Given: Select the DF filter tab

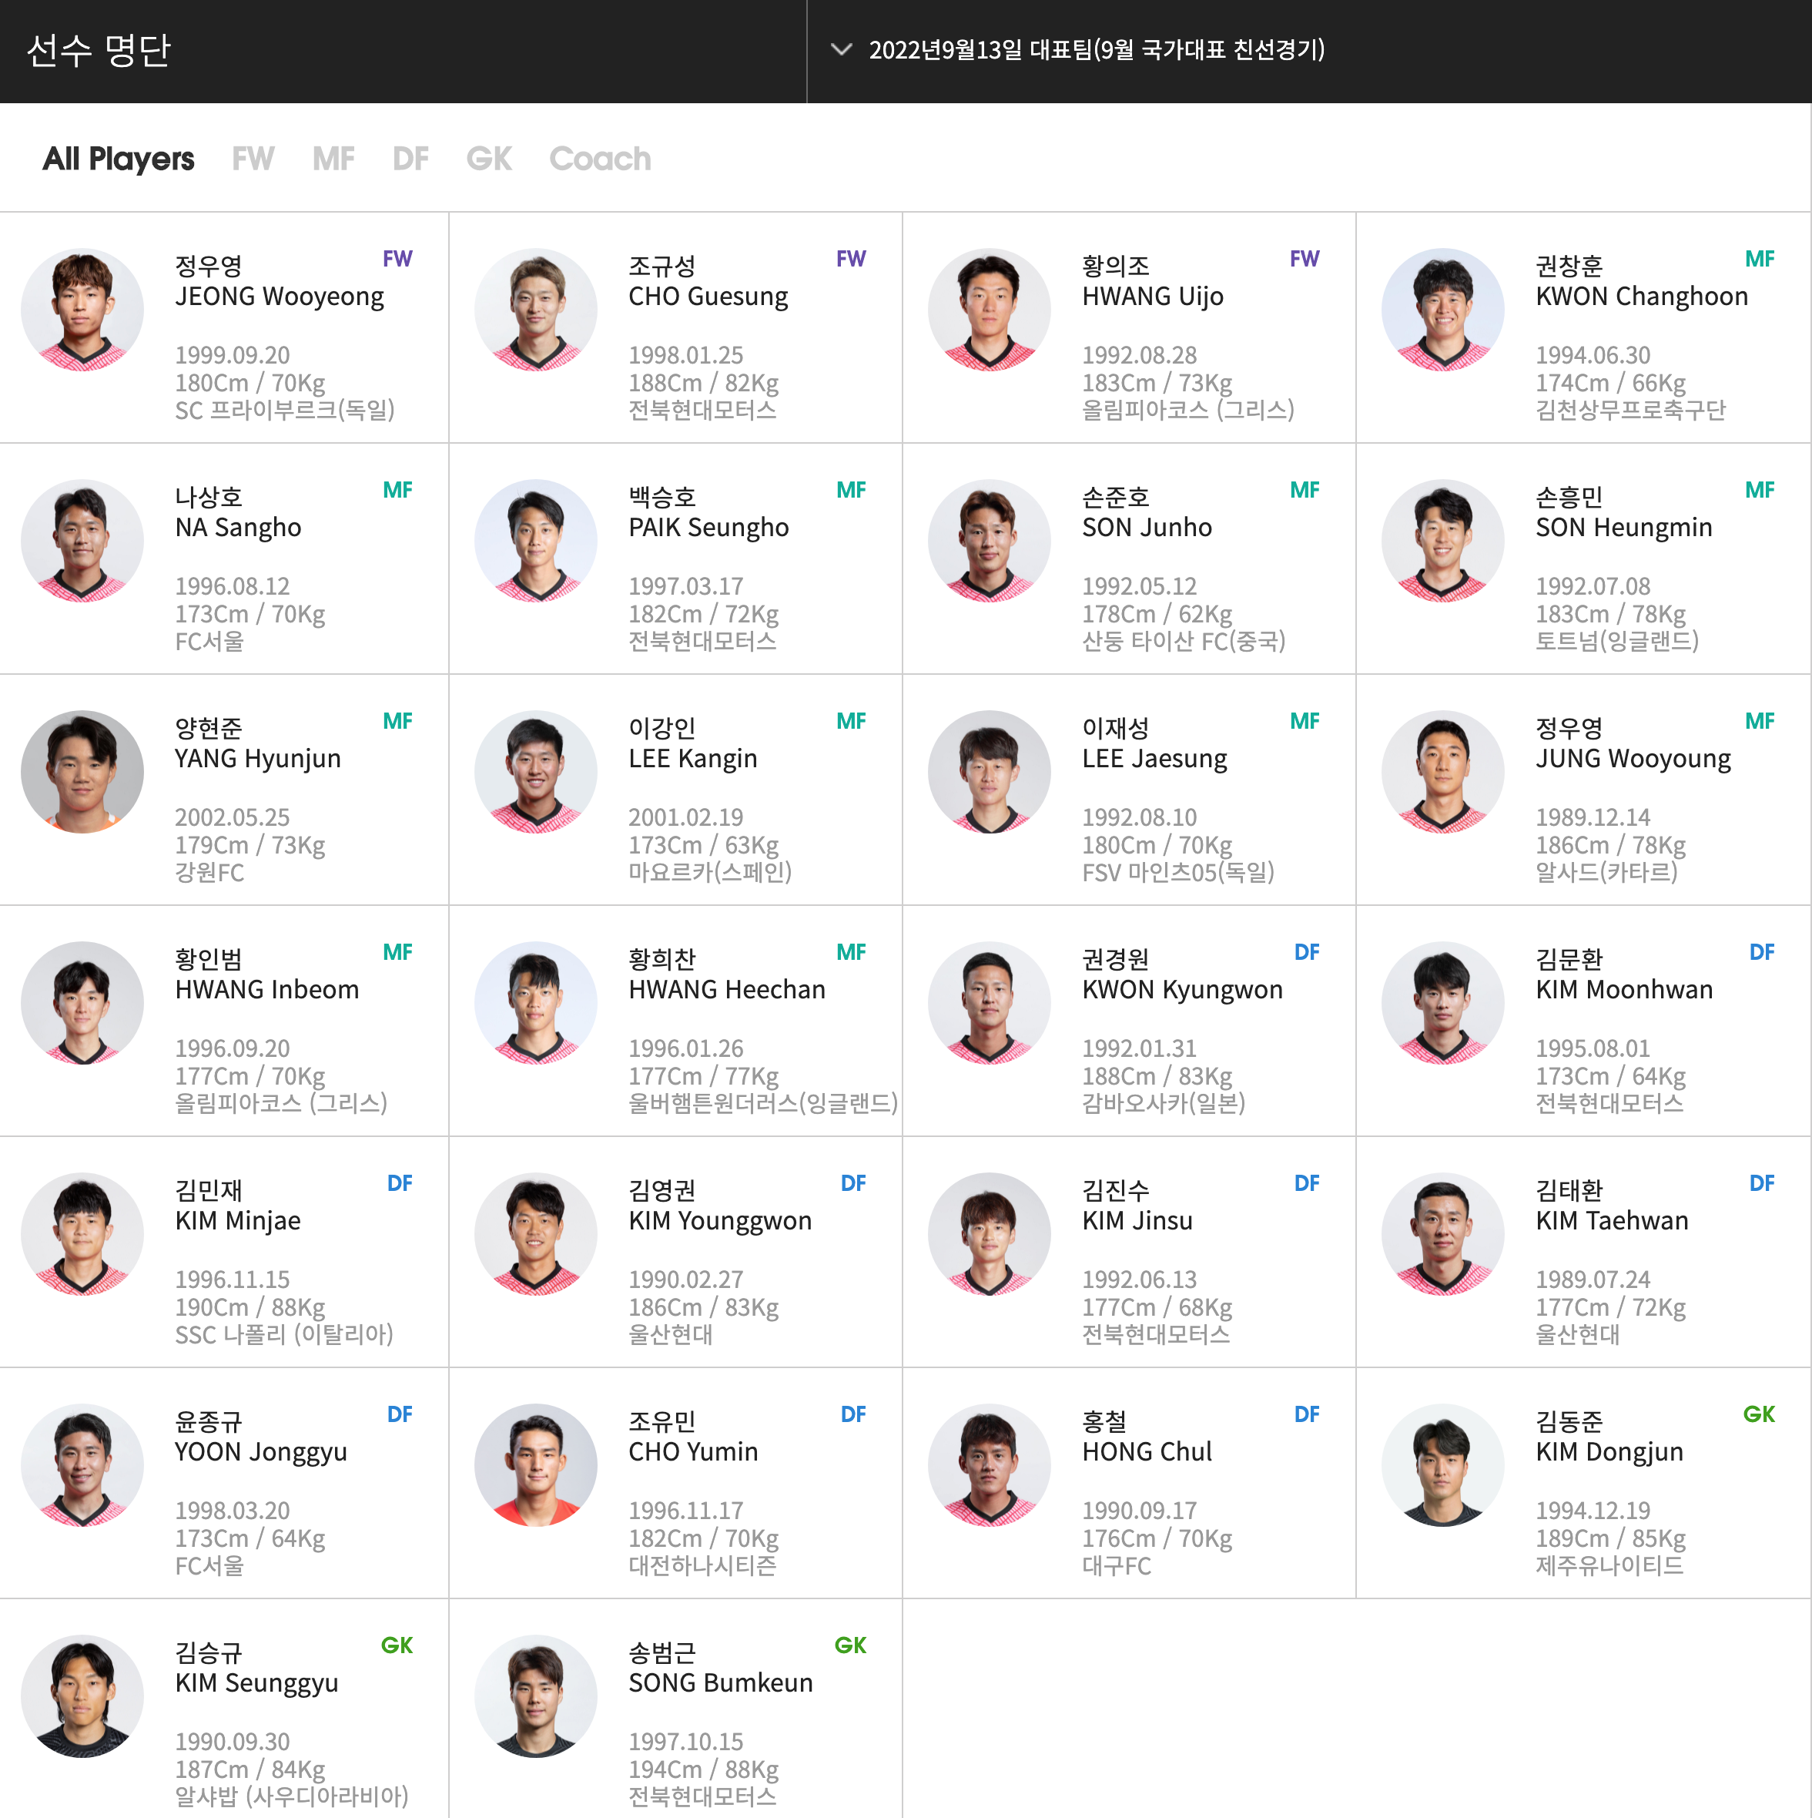Looking at the screenshot, I should pos(410,159).
